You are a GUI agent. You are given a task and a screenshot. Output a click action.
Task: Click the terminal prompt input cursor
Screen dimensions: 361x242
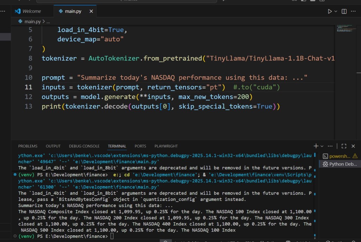(x=112, y=236)
